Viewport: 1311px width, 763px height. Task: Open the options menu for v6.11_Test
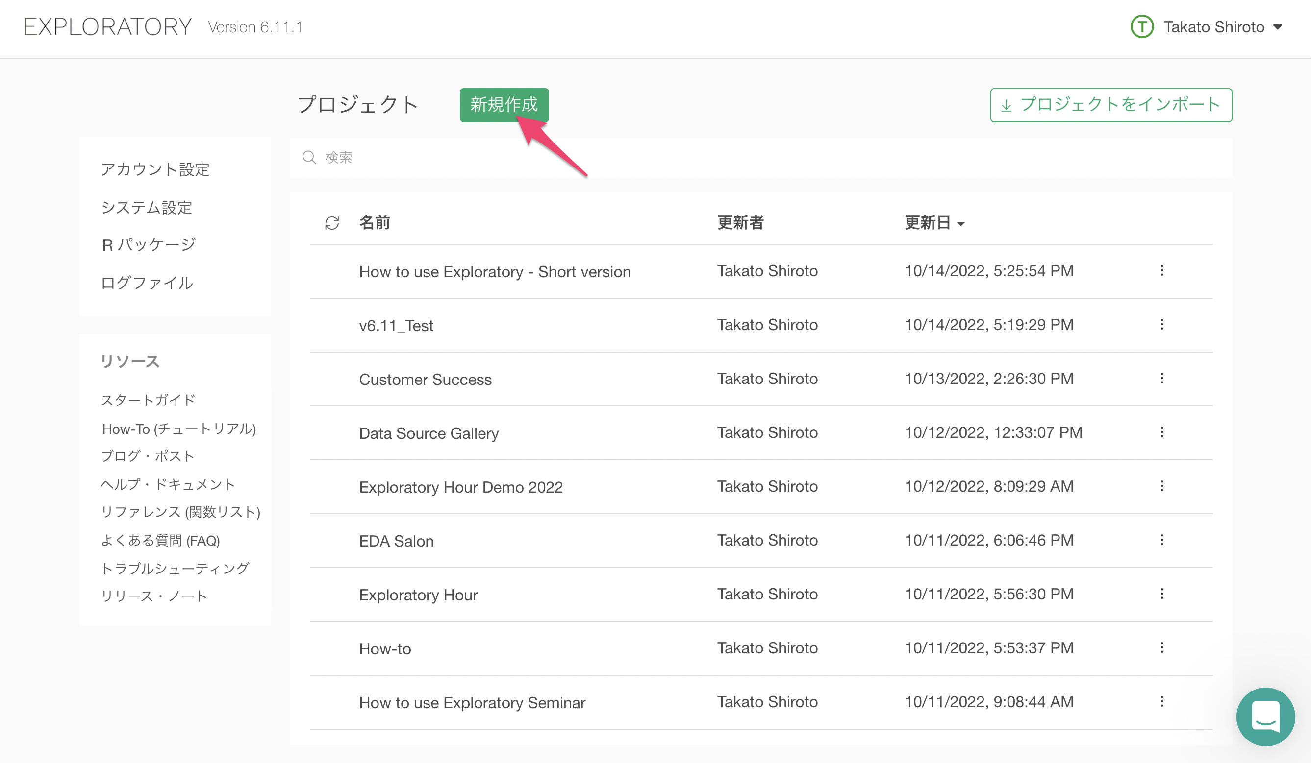coord(1161,325)
